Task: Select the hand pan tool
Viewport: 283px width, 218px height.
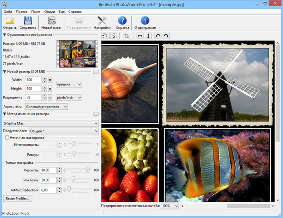Action: [105, 36]
